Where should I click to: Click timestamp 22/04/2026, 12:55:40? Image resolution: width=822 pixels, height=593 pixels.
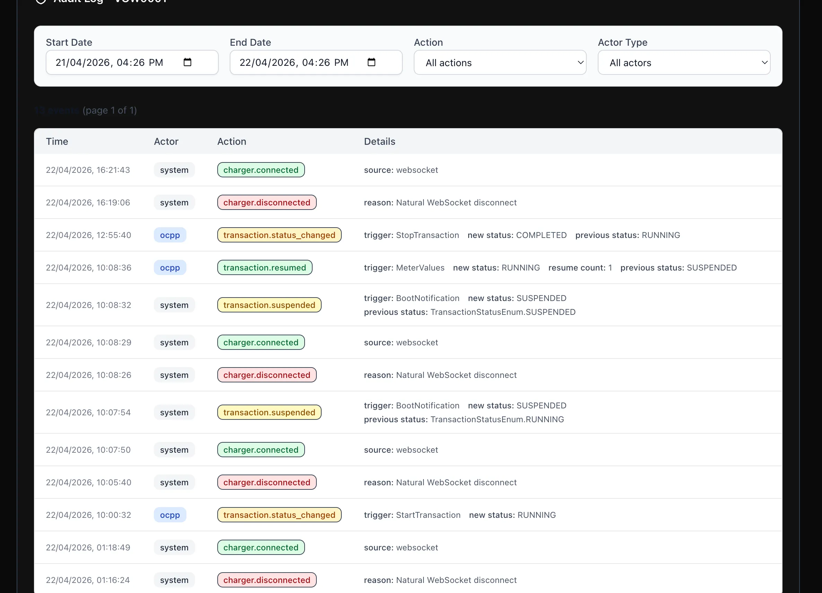tap(88, 235)
